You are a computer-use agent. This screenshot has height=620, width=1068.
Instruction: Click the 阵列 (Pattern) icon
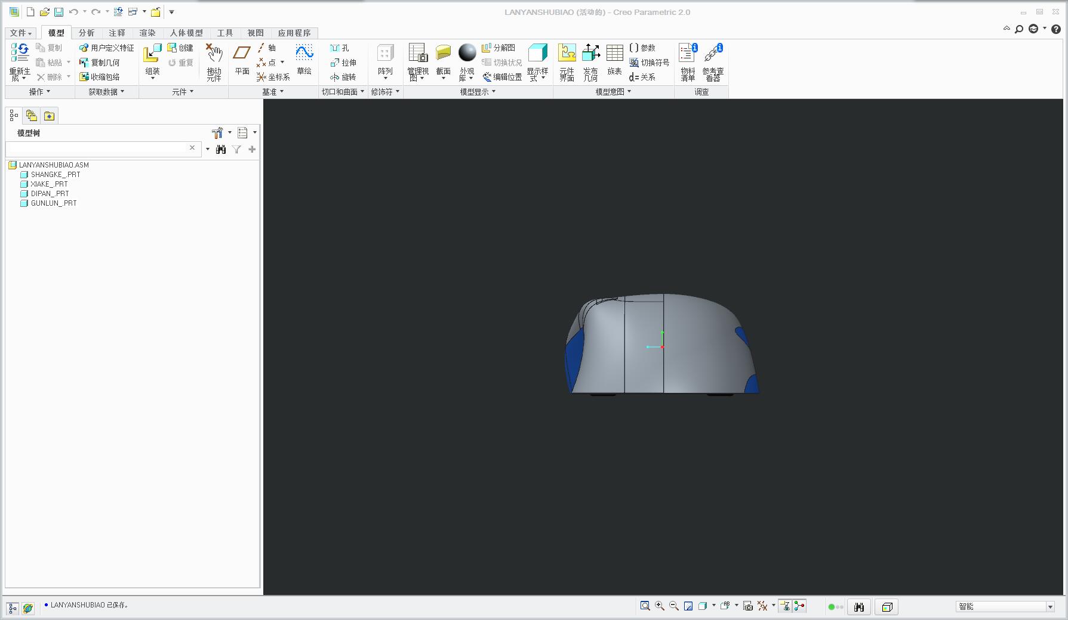(x=385, y=53)
